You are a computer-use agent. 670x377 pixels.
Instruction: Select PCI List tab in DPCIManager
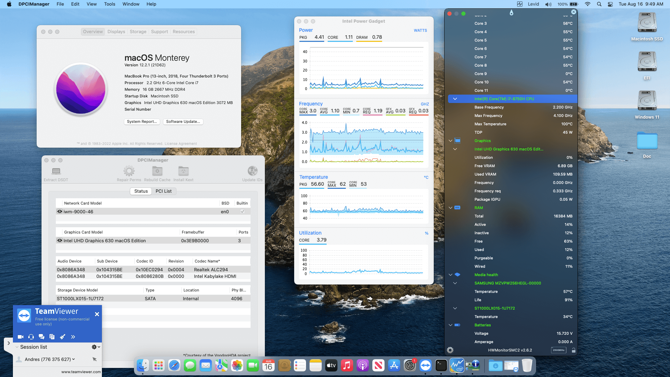point(163,191)
